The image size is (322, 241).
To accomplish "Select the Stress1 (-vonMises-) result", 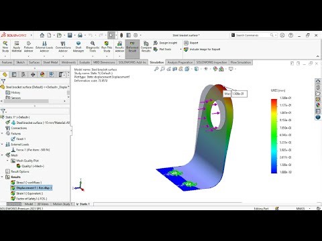I will point(26,183).
